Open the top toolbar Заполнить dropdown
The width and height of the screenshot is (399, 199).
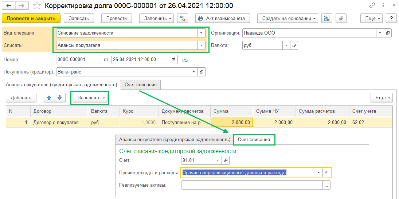point(156,18)
